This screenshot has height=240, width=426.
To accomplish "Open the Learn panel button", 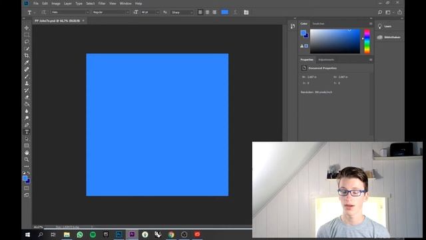I will [x=385, y=26].
